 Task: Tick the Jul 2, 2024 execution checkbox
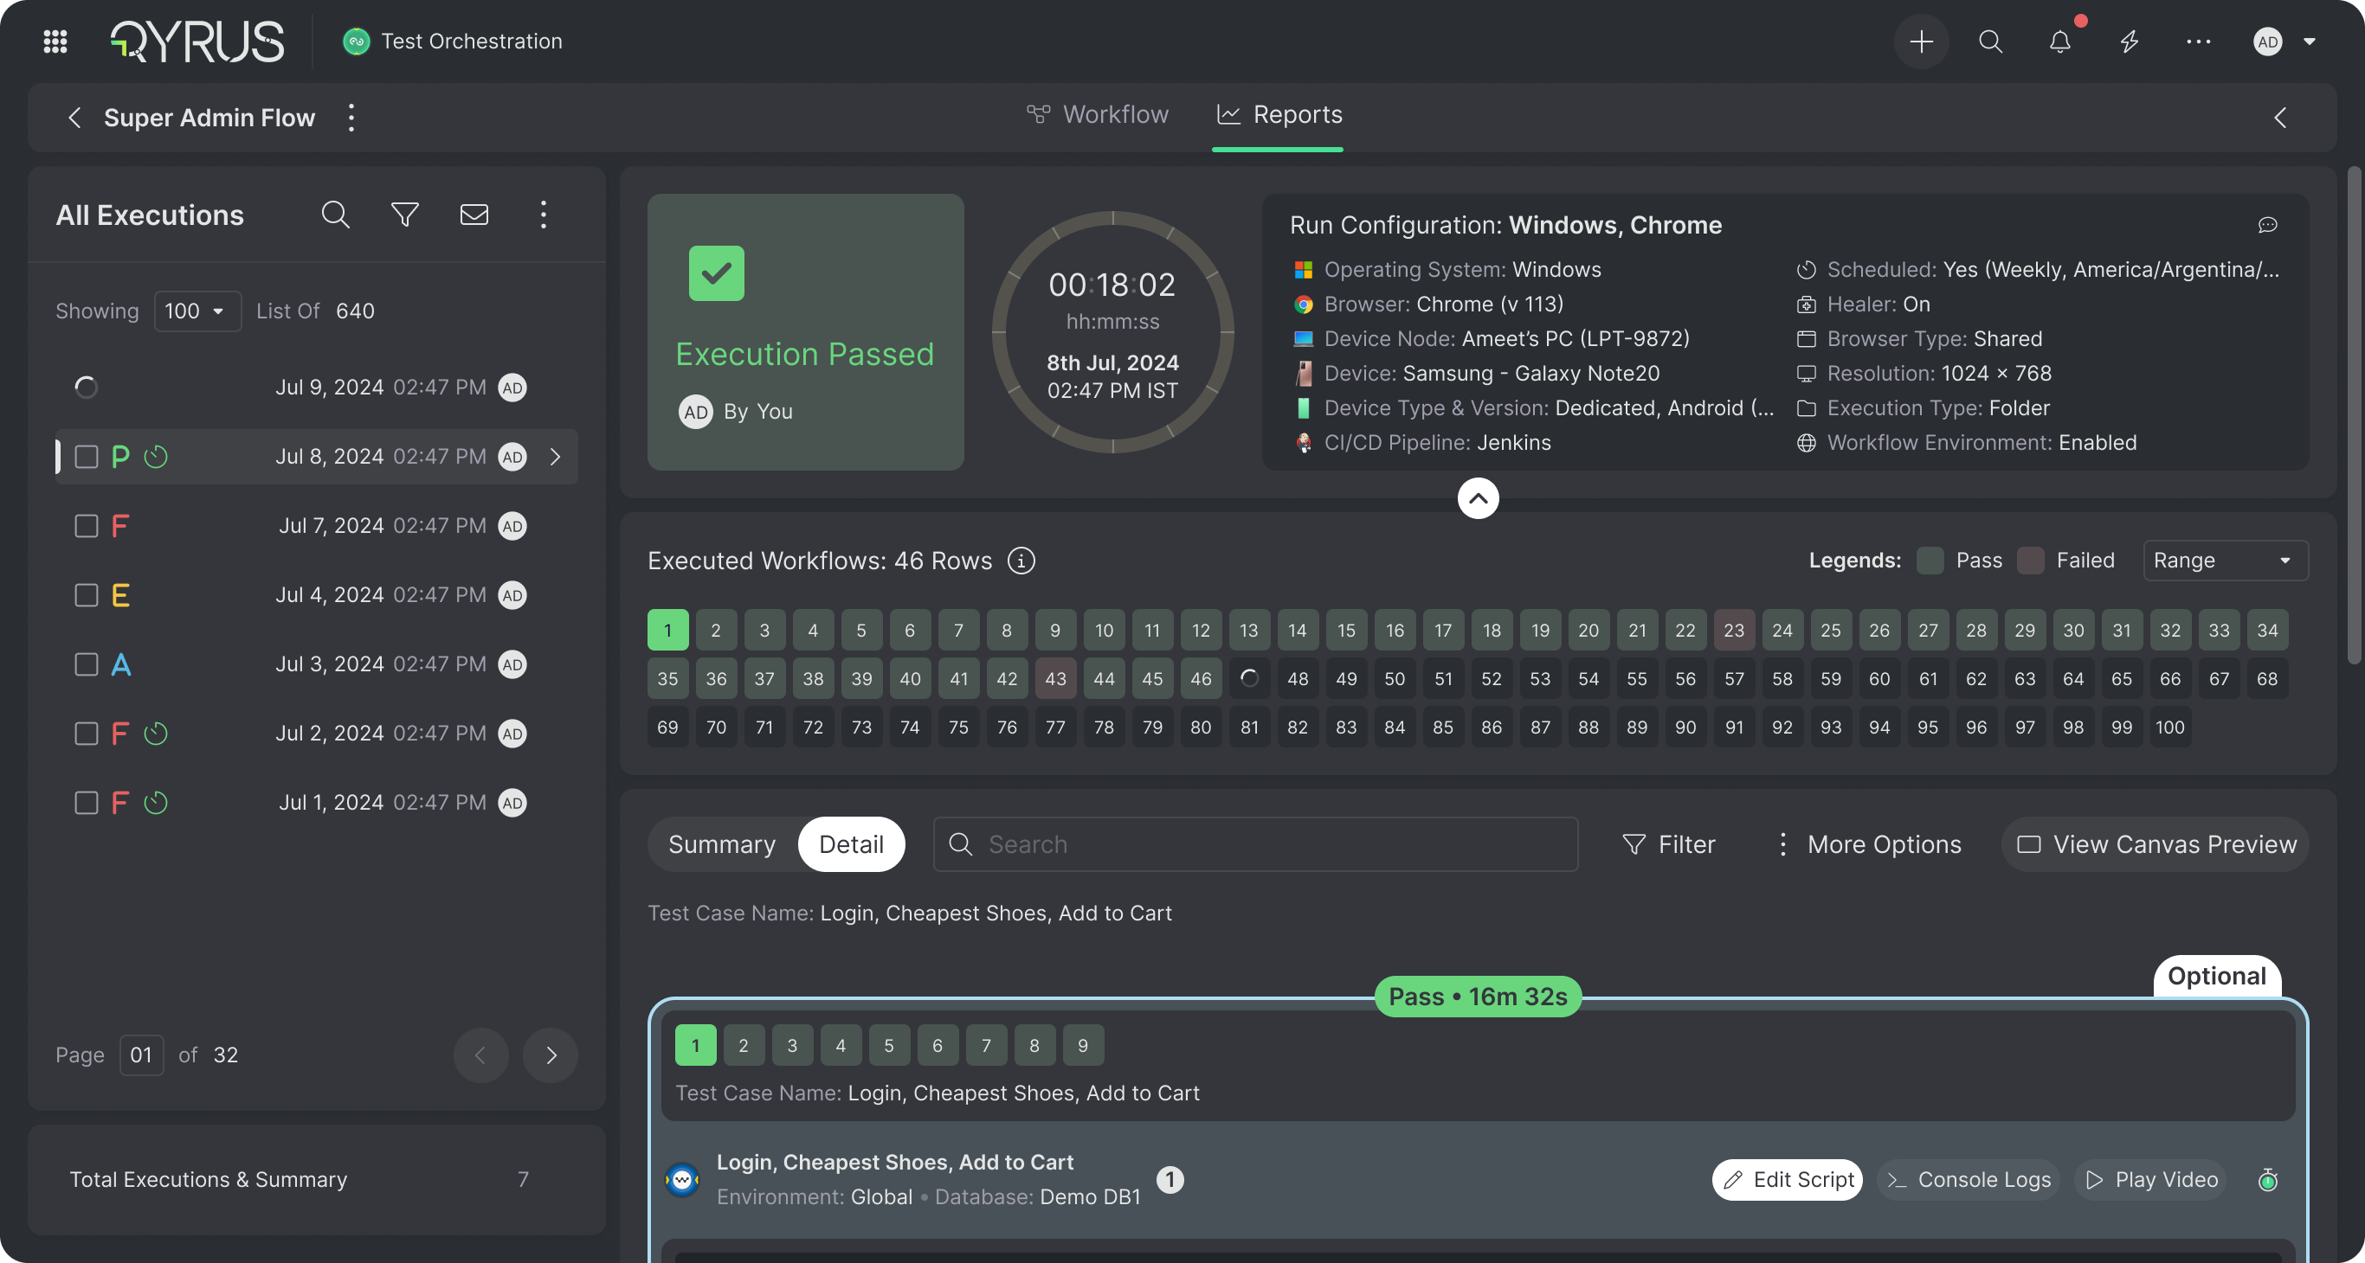pyautogui.click(x=87, y=734)
